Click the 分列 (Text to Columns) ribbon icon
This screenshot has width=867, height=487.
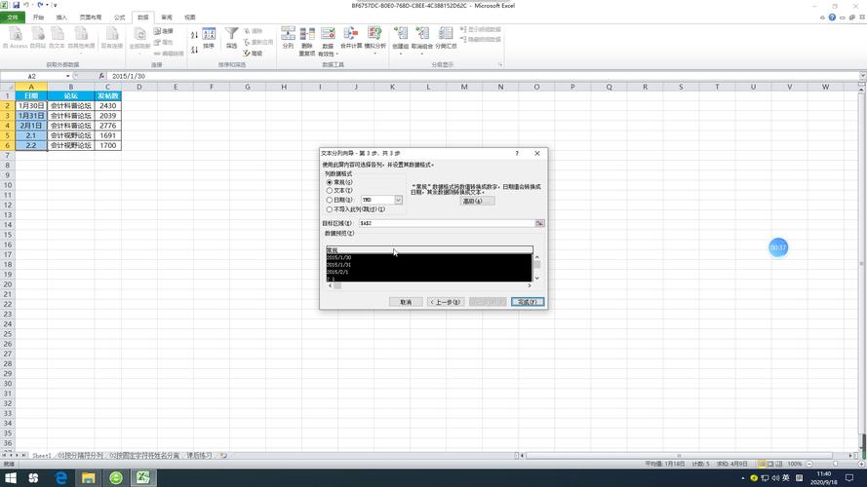click(288, 38)
